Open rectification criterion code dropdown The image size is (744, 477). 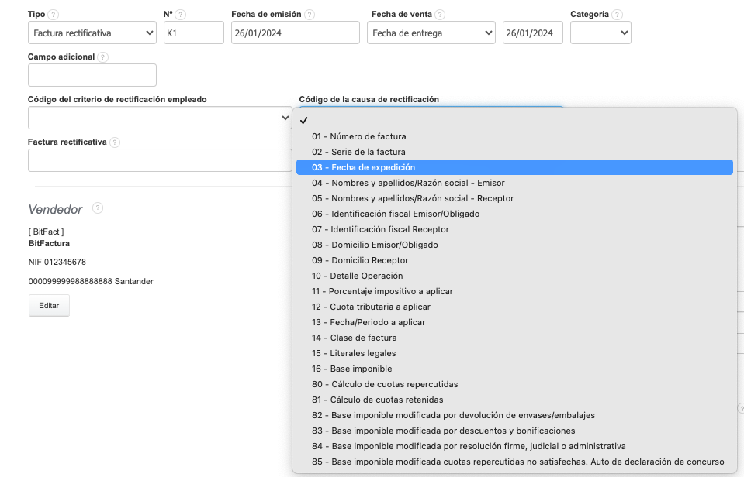click(x=160, y=118)
